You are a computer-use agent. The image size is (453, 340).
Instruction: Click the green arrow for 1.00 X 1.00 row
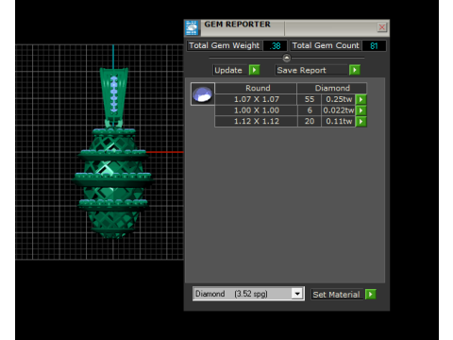pyautogui.click(x=361, y=110)
